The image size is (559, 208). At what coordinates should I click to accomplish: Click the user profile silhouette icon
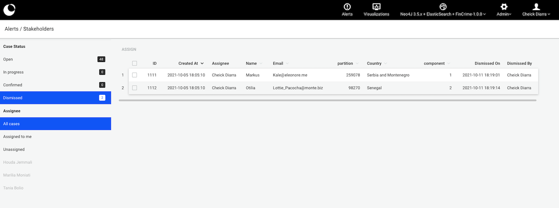pos(536,6)
